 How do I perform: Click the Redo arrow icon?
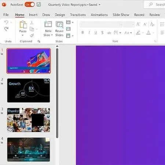point(6,29)
